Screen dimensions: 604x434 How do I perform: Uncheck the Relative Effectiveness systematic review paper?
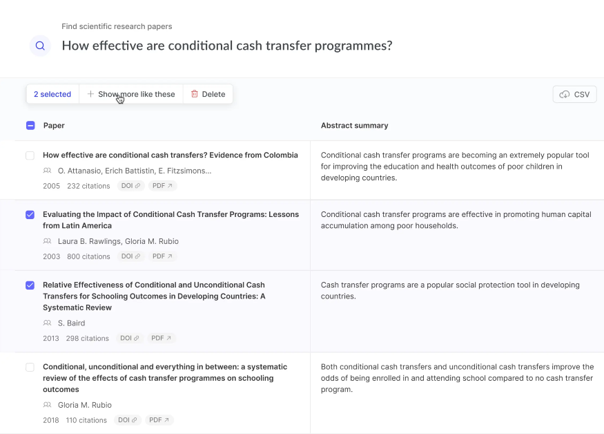pos(30,285)
